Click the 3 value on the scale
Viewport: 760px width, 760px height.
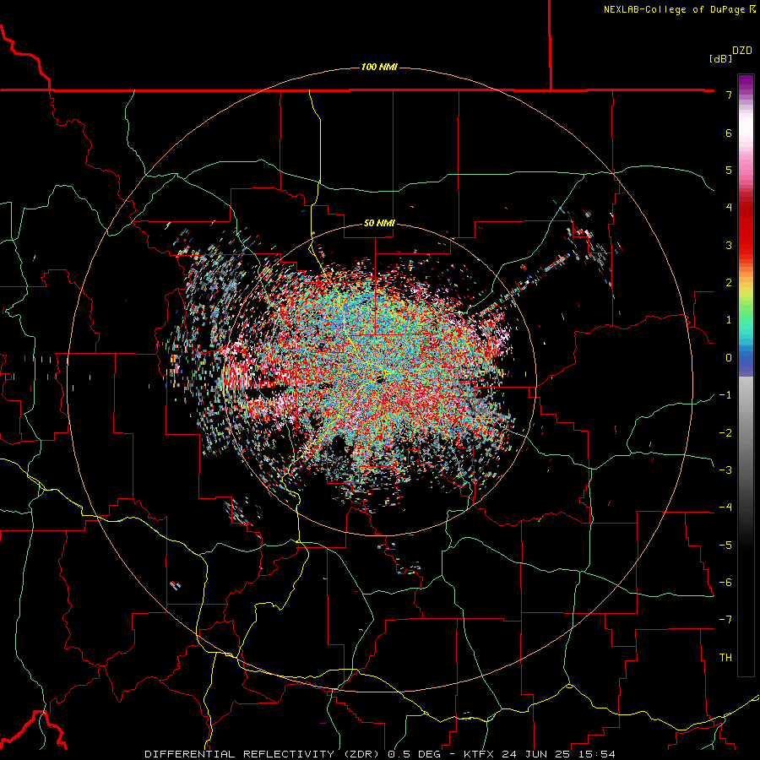[x=729, y=245]
